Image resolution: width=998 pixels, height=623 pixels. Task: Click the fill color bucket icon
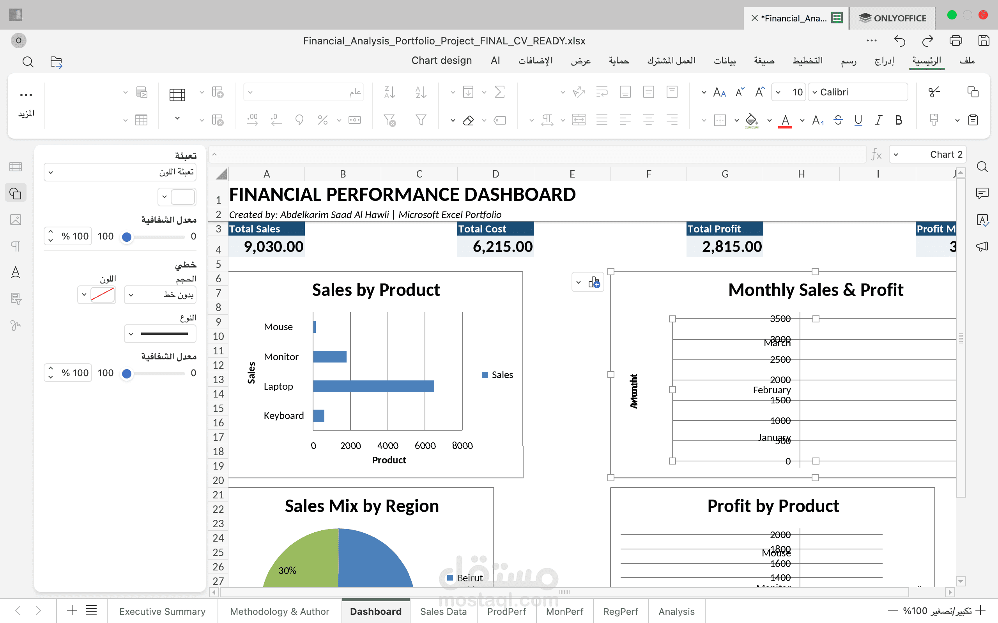point(752,121)
